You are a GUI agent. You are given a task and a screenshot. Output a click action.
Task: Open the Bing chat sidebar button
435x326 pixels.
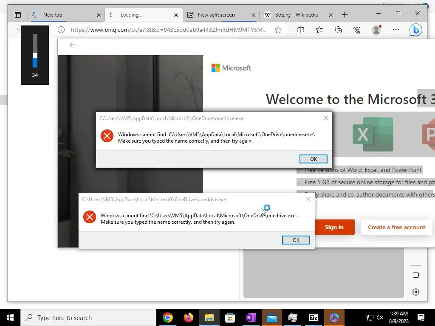click(x=416, y=30)
